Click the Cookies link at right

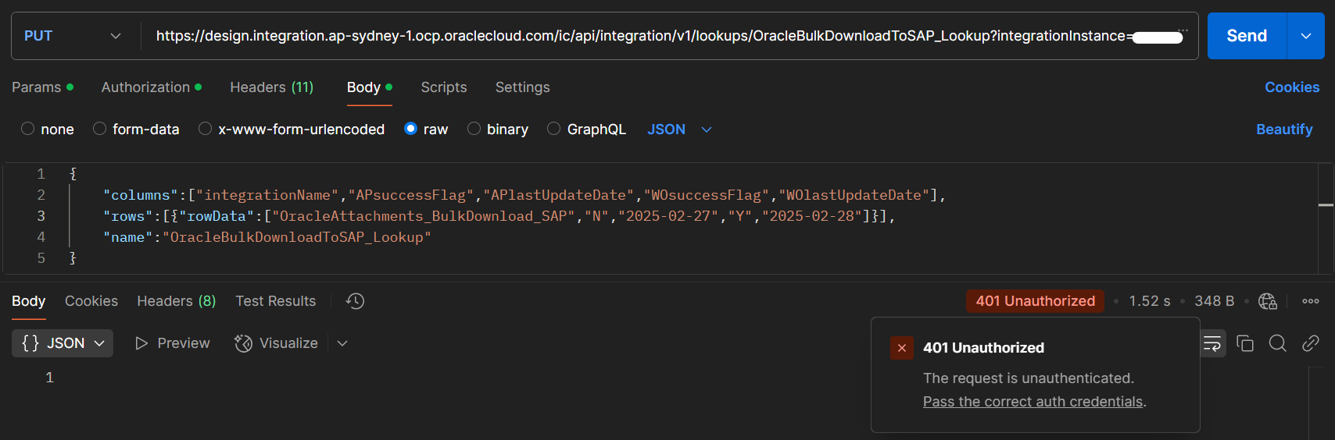[1292, 87]
